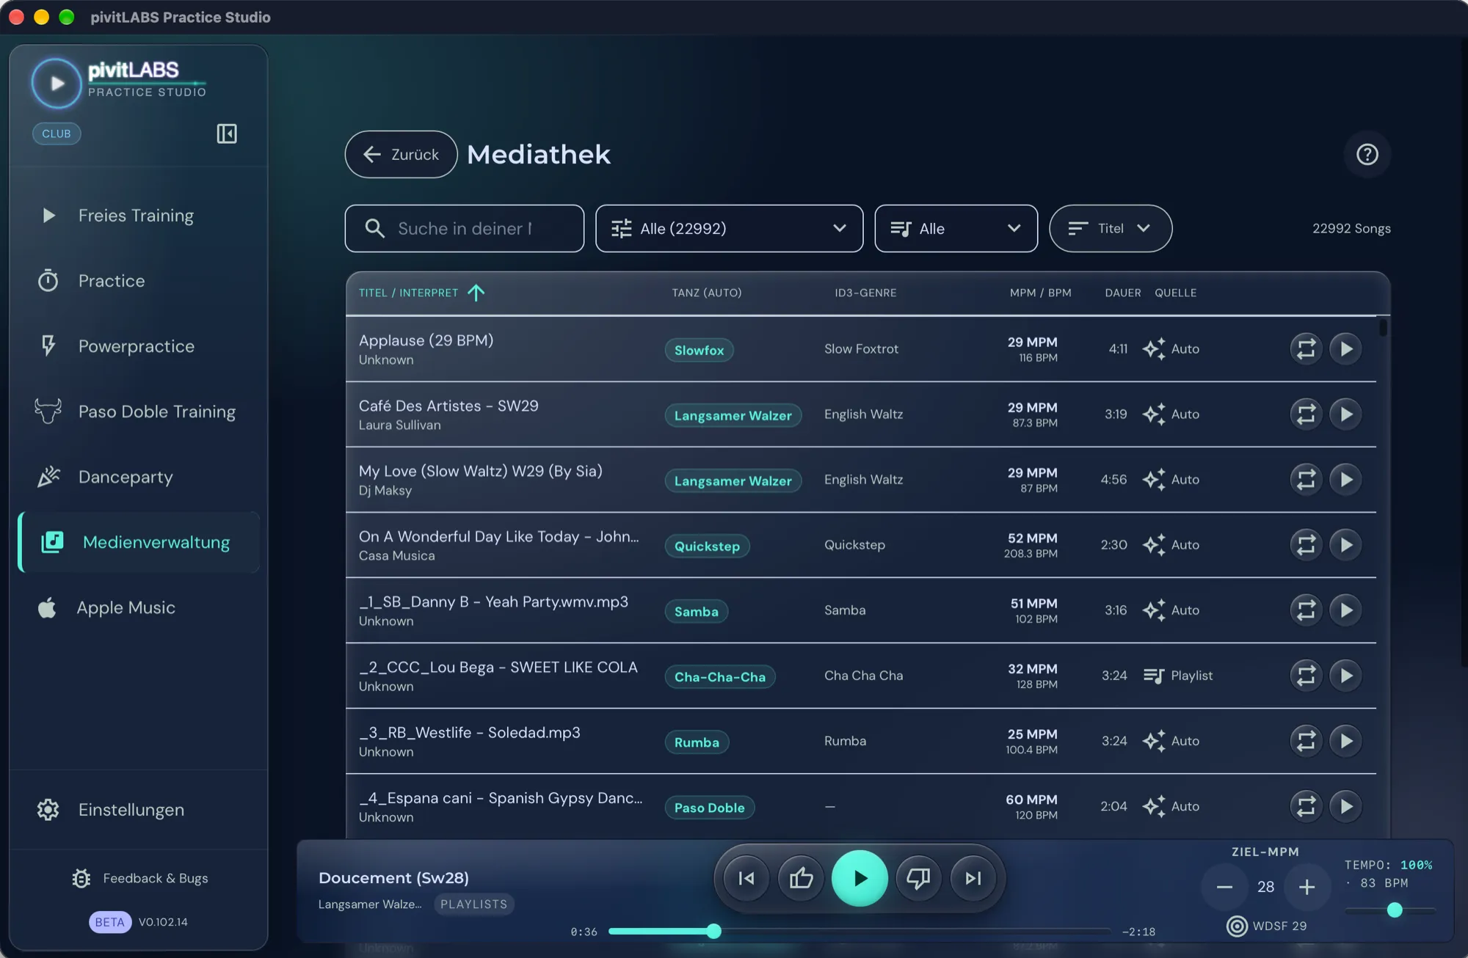Click the playback progress slider handle
The width and height of the screenshot is (1468, 958).
713,932
